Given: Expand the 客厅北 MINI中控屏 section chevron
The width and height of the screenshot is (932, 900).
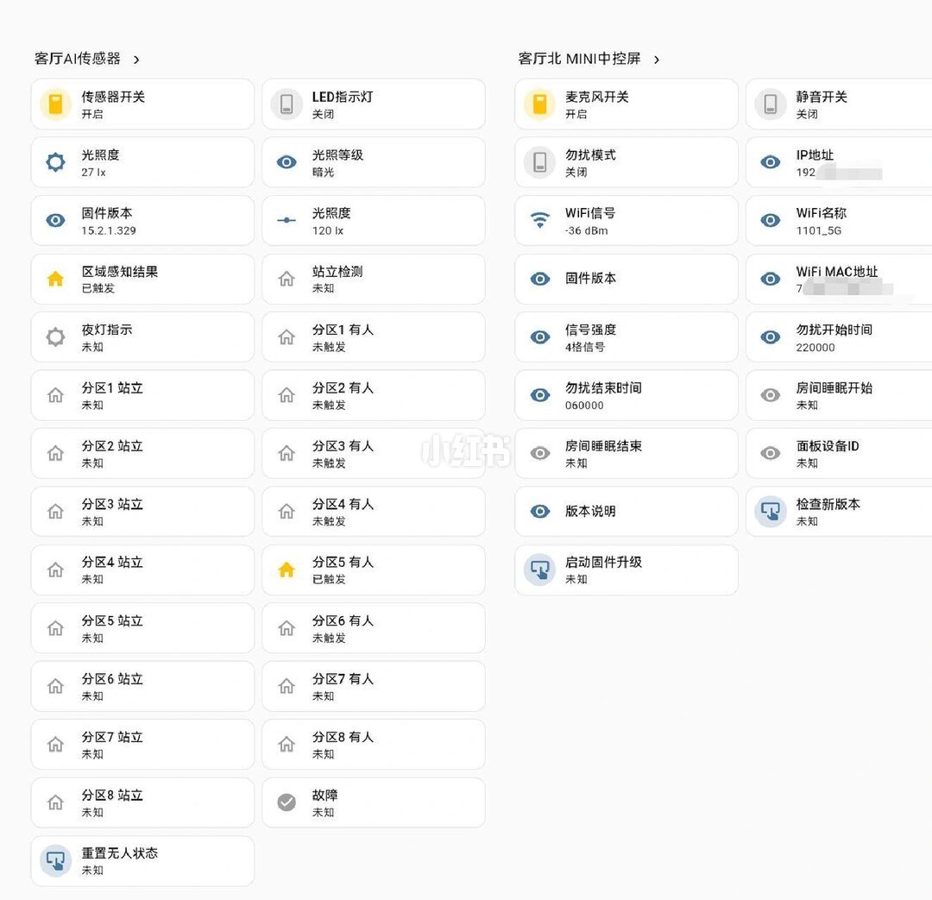Looking at the screenshot, I should tap(656, 60).
